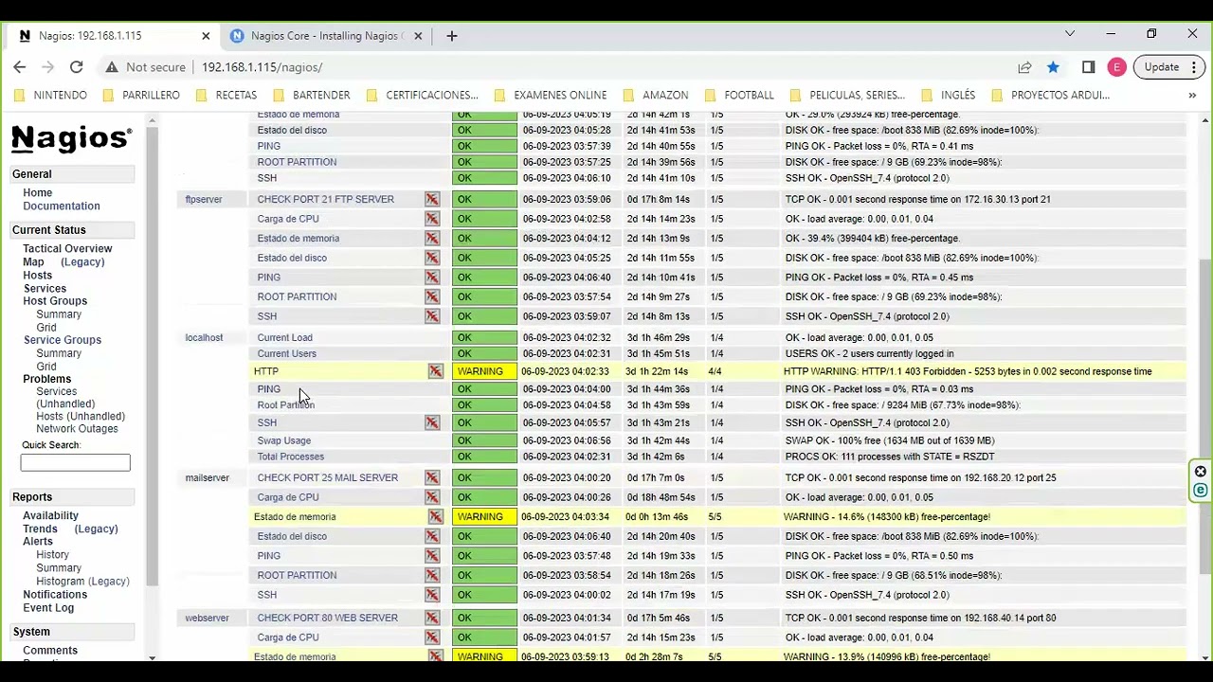Open Availability report link
The image size is (1213, 682).
pos(50,516)
